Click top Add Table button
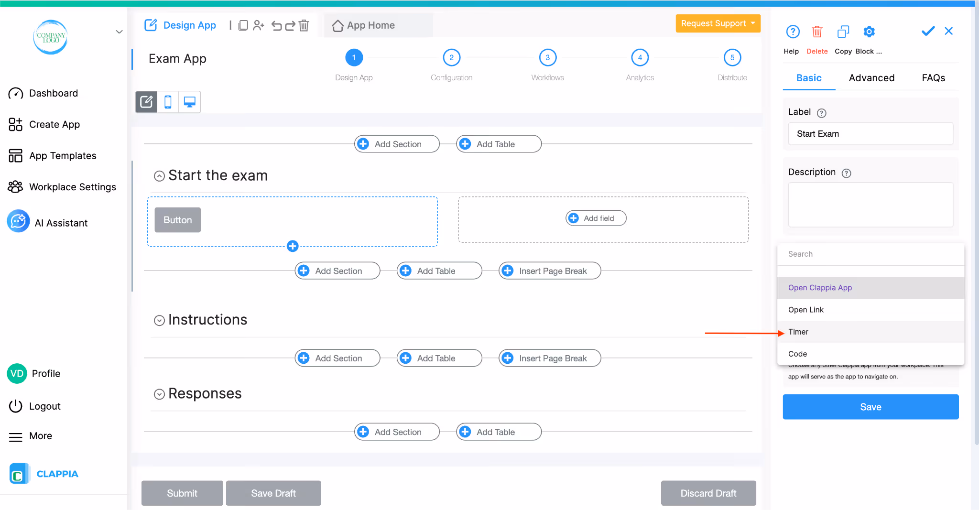Image resolution: width=979 pixels, height=510 pixels. (x=499, y=144)
